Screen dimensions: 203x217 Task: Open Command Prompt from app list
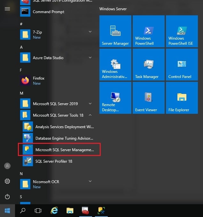click(x=57, y=12)
